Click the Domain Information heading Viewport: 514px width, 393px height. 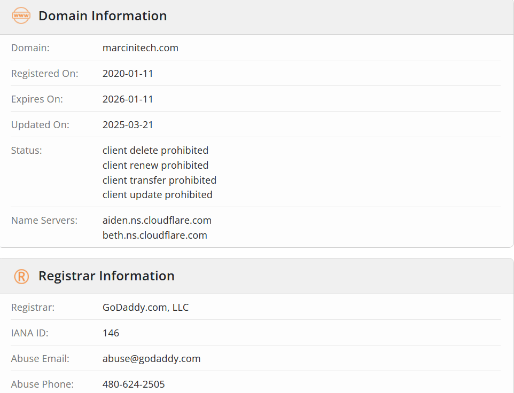(x=103, y=15)
